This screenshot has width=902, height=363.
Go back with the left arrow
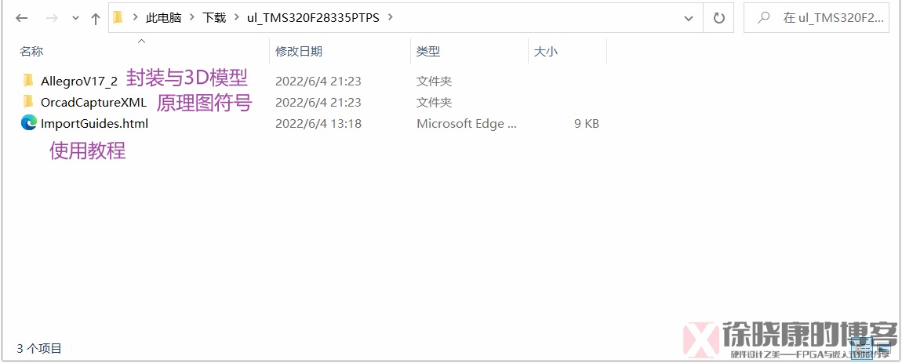22,18
